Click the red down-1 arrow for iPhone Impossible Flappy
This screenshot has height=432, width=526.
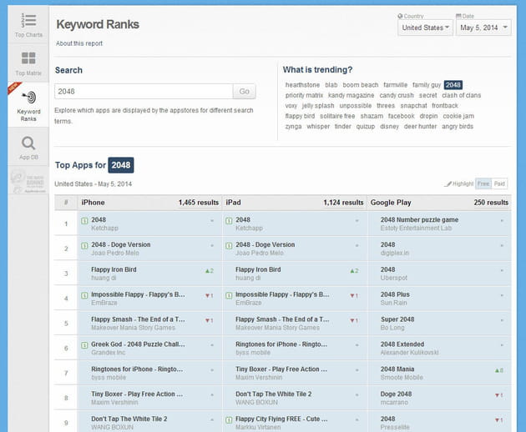coord(210,295)
